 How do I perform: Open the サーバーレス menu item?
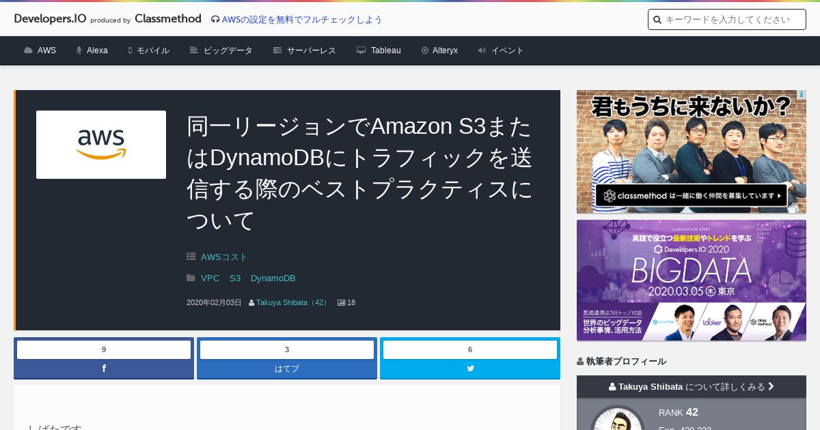[x=312, y=51]
